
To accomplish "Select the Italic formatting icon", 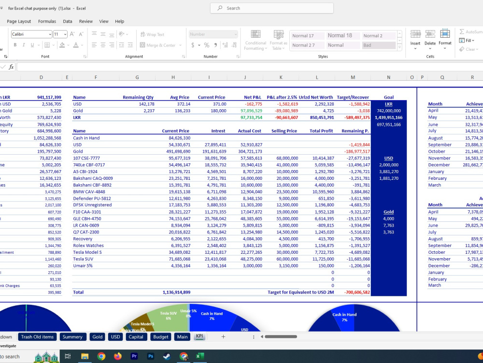I will tap(23, 44).
